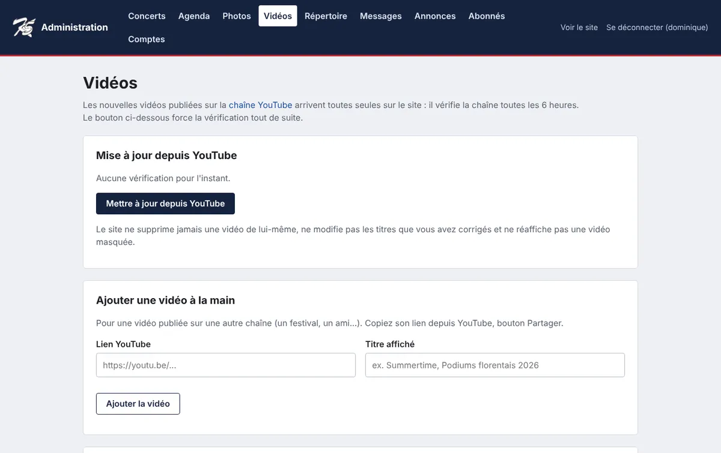Viewport: 721px width, 453px height.
Task: Focus the Lien YouTube input field
Action: 226,365
